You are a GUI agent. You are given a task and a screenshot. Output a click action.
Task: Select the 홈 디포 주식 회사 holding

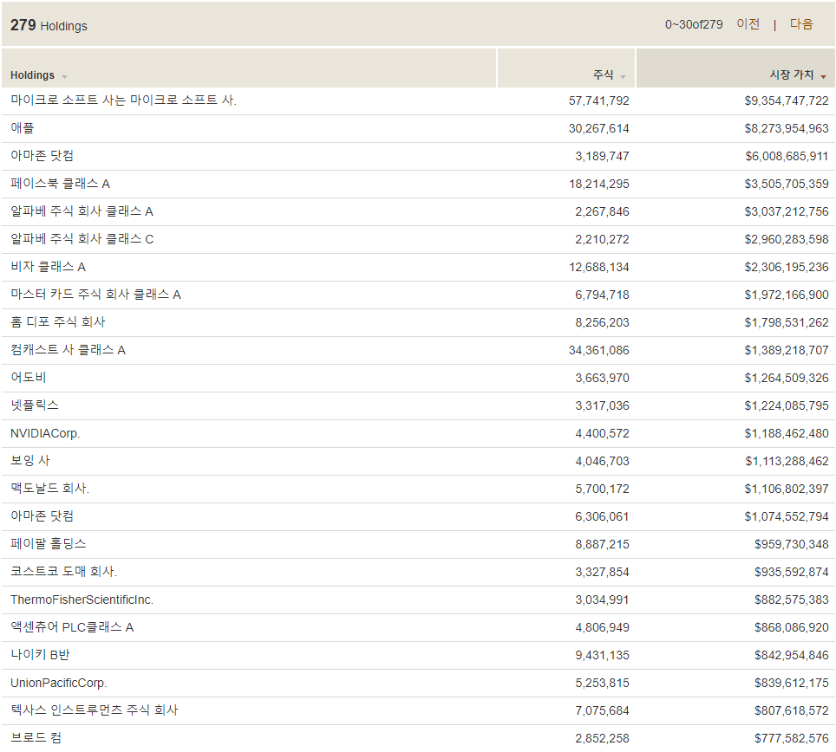pos(57,321)
